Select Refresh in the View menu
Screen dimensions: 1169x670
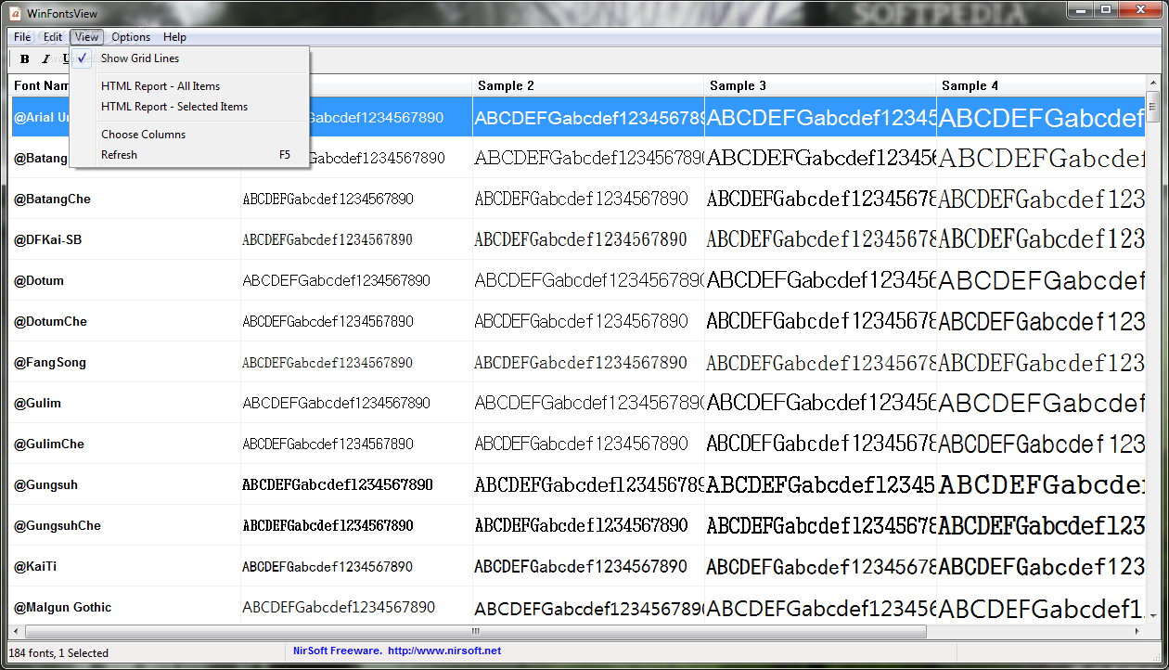(x=189, y=155)
